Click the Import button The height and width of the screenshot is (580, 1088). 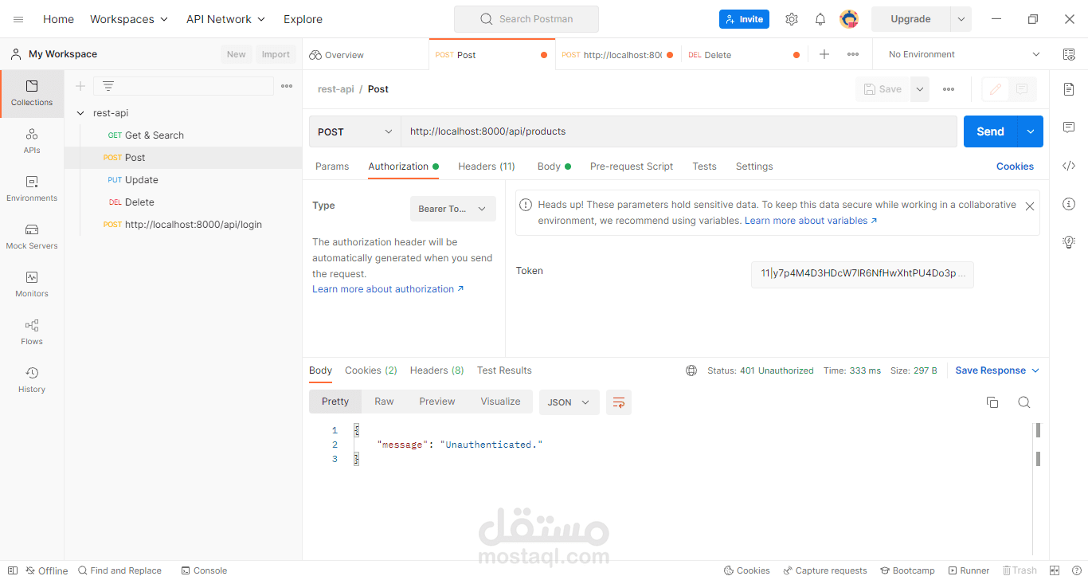coord(276,54)
